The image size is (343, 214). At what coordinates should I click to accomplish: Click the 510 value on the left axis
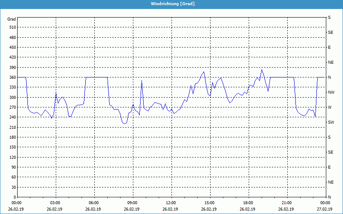[12, 27]
